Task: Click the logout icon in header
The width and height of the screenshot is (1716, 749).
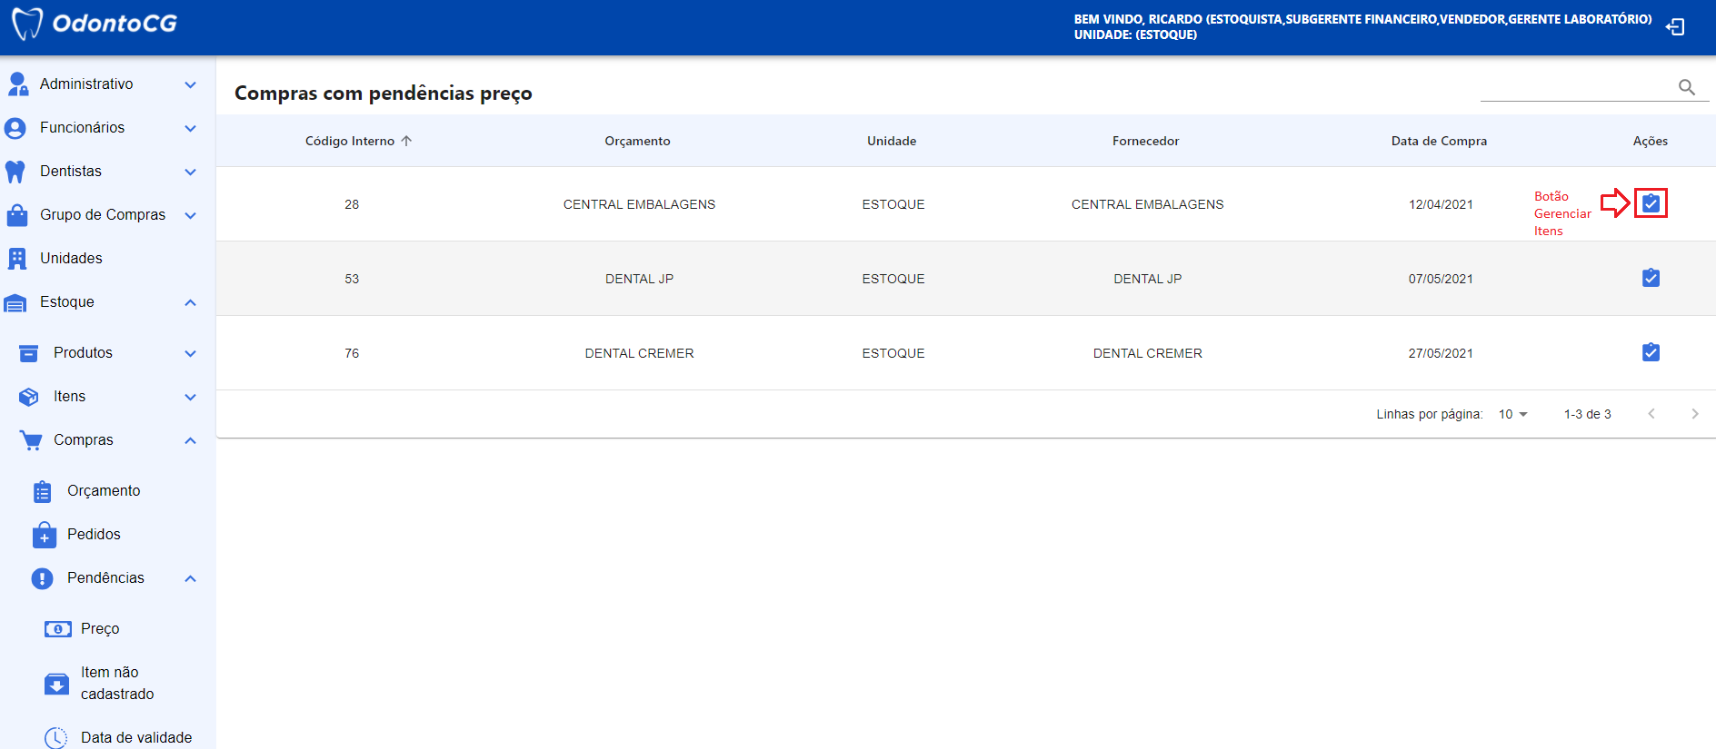Action: pos(1675,27)
